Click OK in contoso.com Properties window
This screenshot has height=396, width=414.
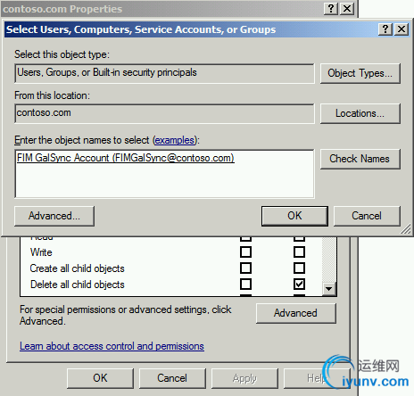pos(100,378)
